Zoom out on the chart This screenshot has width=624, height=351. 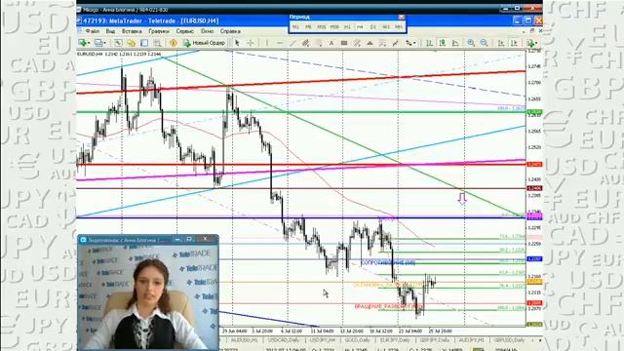485,43
